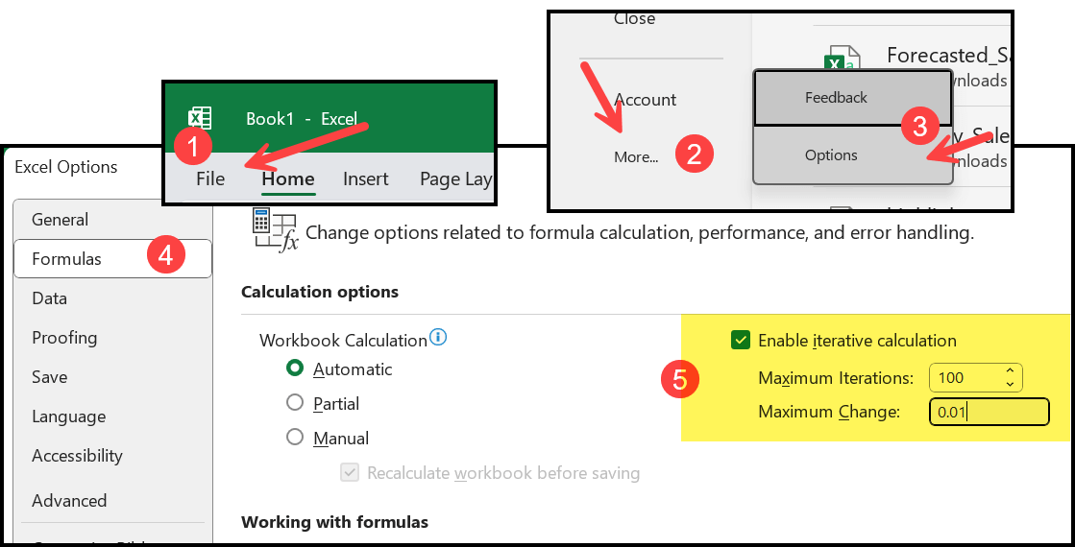The image size is (1075, 547).
Task: Select Formulas in Excel Options sidebar
Action: 112,258
